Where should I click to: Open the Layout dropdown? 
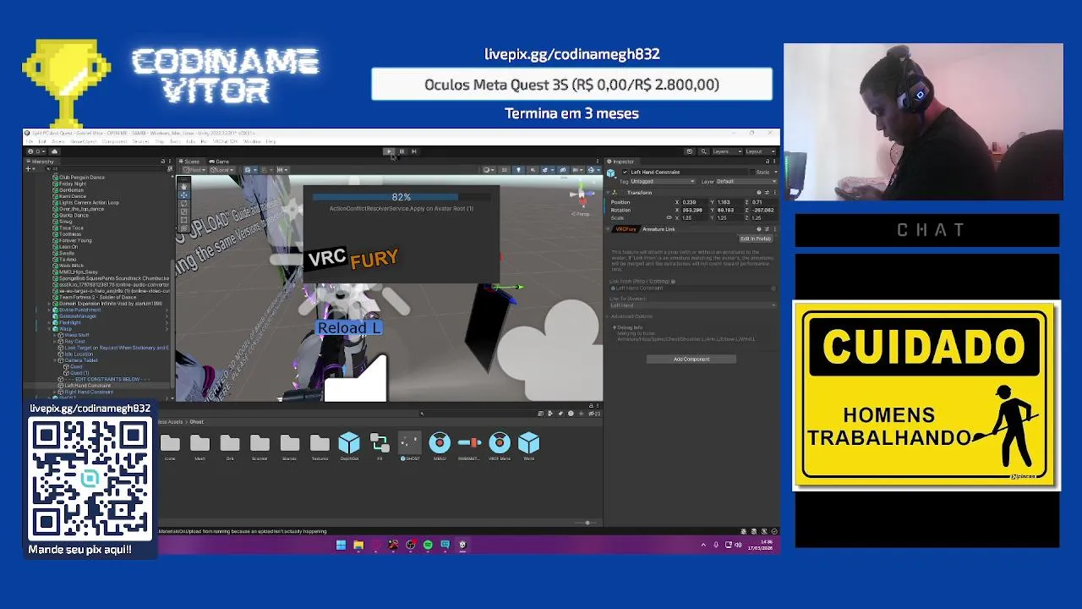(x=760, y=151)
